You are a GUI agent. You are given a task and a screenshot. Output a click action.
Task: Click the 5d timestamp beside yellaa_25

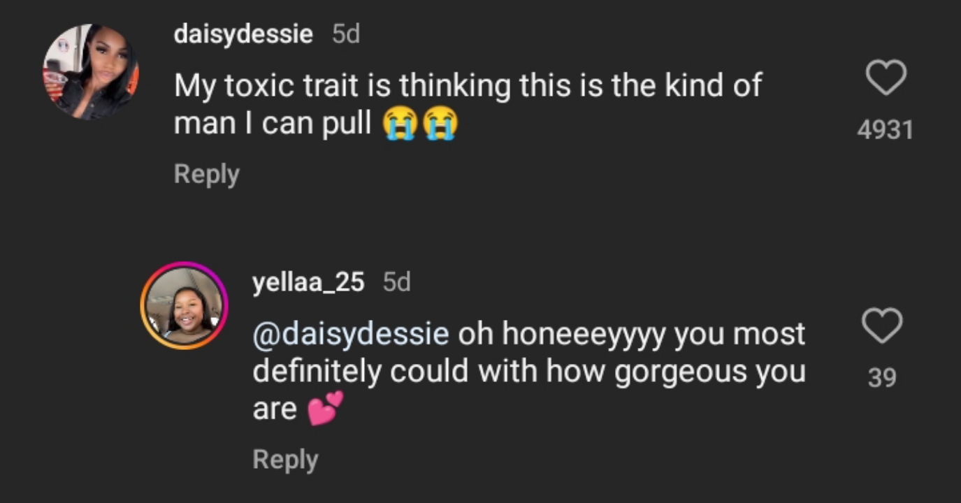pyautogui.click(x=397, y=282)
